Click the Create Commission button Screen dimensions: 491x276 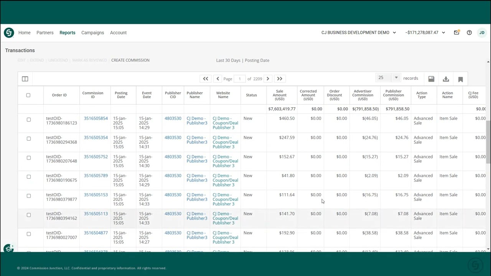[130, 60]
